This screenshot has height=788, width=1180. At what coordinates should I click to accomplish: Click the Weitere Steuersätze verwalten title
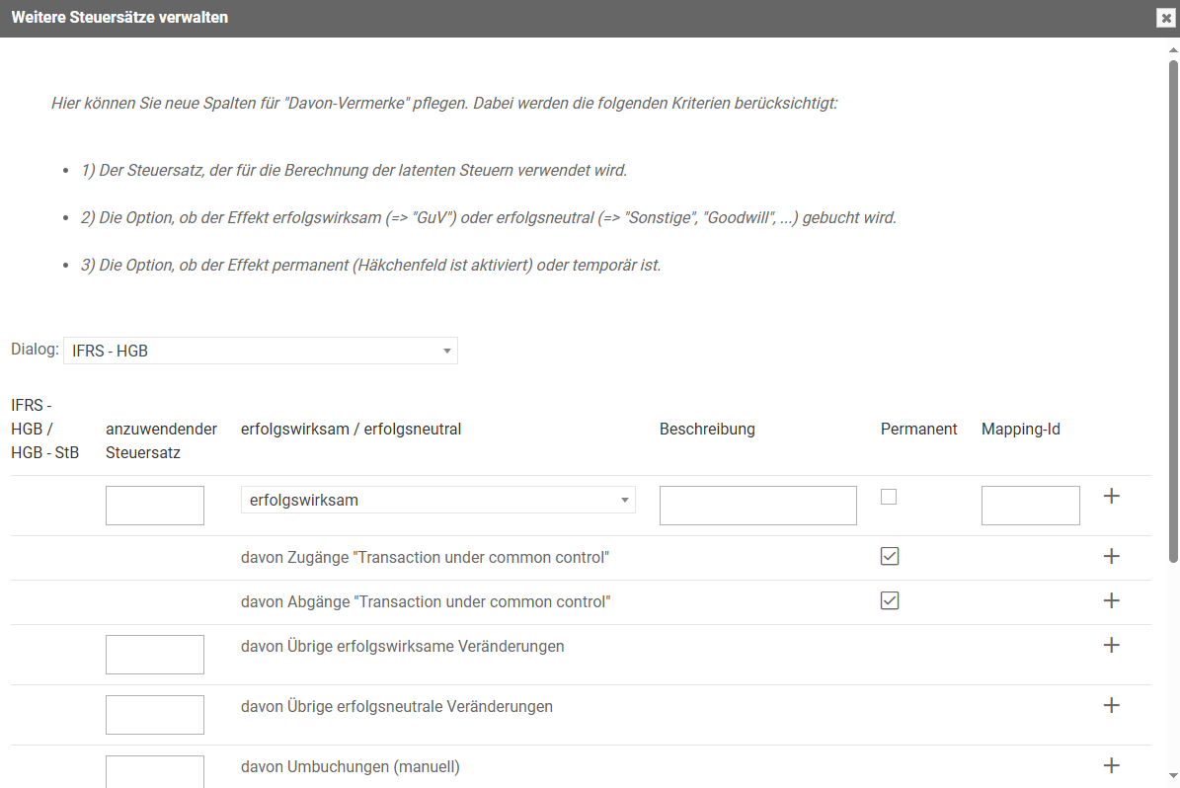[x=119, y=18]
